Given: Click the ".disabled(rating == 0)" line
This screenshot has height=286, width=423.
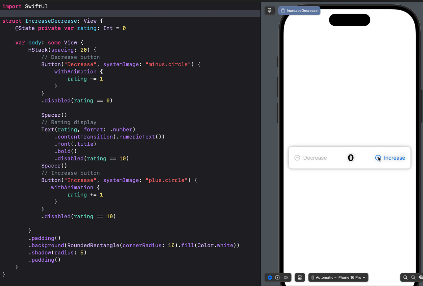Looking at the screenshot, I should pyautogui.click(x=77, y=100).
